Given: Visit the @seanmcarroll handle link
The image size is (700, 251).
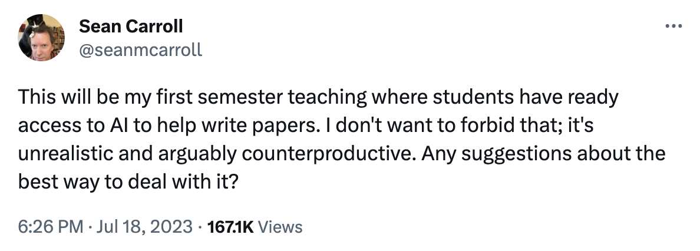Looking at the screenshot, I should click(x=140, y=49).
